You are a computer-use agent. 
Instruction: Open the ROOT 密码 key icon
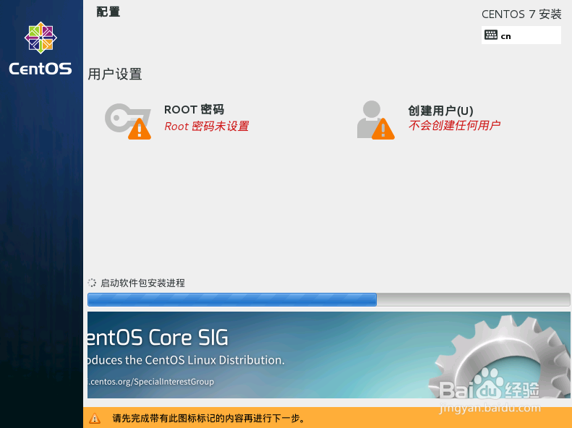pyautogui.click(x=128, y=121)
